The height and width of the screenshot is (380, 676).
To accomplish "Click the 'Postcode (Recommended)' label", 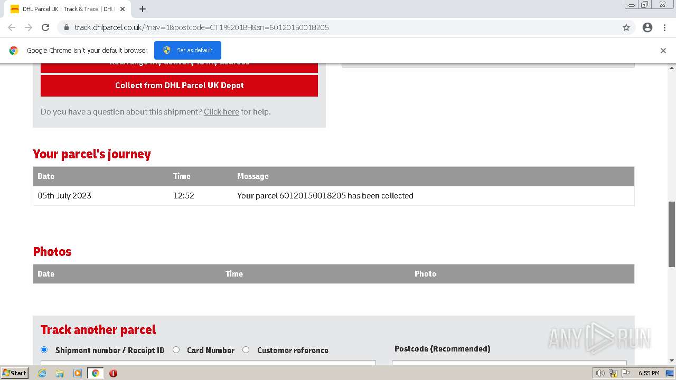I will coord(443,349).
